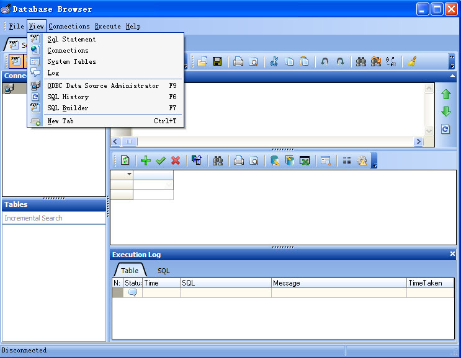Image resolution: width=461 pixels, height=358 pixels.
Task: Choose ODBC Data Source Administrator menu entry
Action: pos(103,85)
